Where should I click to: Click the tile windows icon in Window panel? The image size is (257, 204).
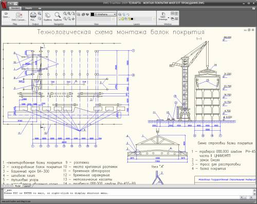172,13
